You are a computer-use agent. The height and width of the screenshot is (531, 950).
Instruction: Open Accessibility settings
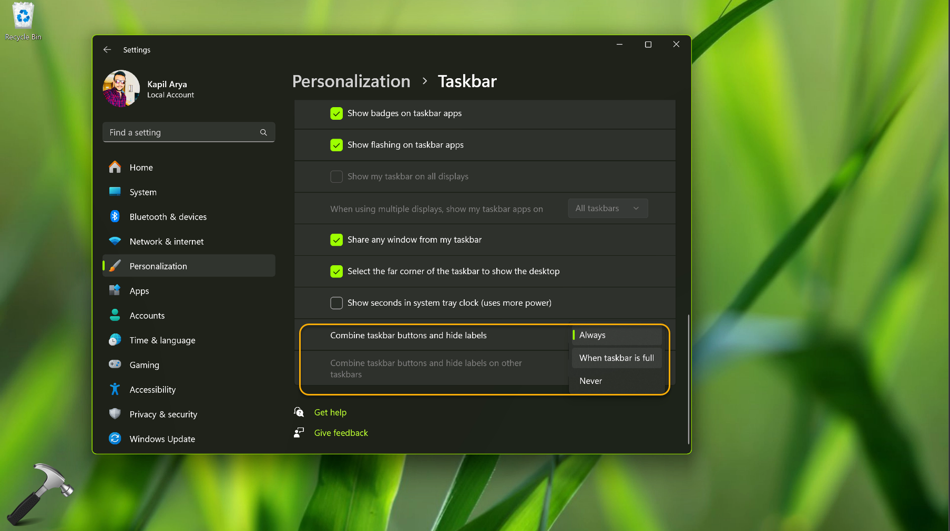click(152, 389)
